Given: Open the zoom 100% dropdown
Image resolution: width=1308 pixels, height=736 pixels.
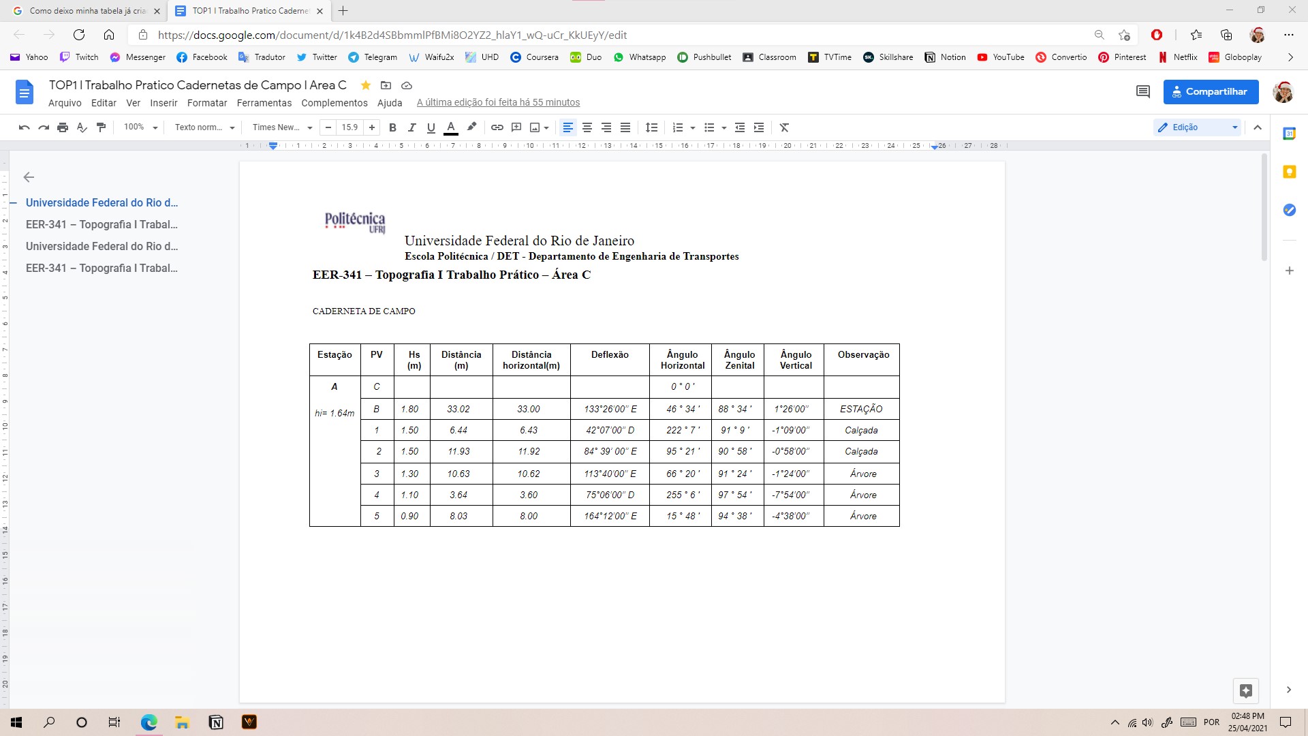Looking at the screenshot, I should tap(140, 127).
